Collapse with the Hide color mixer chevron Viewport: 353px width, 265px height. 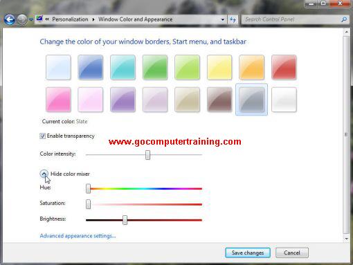(44, 174)
